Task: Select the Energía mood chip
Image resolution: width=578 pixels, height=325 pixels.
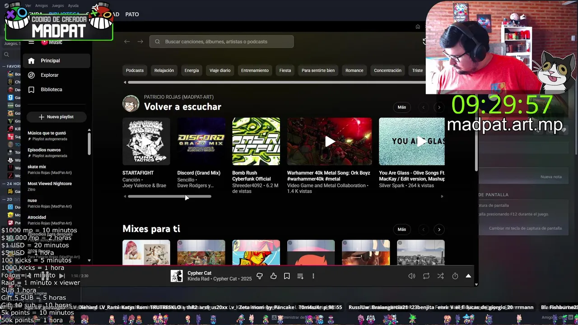Action: pyautogui.click(x=191, y=70)
